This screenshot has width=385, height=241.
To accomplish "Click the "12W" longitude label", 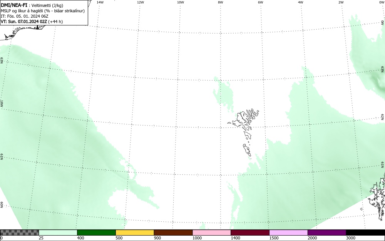I will click(141, 2).
